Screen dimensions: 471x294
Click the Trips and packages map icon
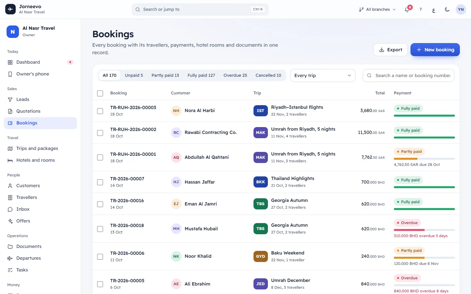[x=10, y=149]
